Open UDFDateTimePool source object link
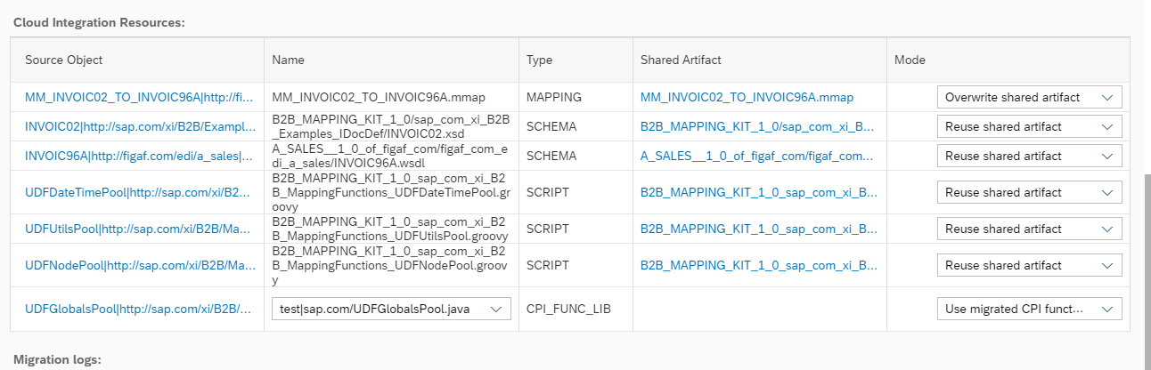 (x=140, y=192)
